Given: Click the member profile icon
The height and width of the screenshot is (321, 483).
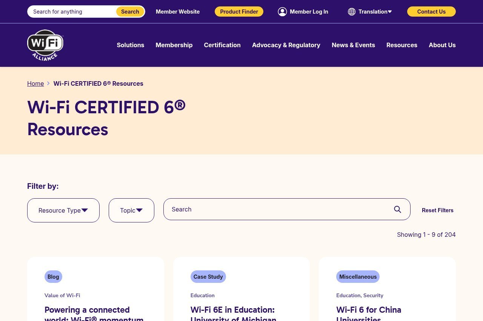Looking at the screenshot, I should (x=282, y=12).
